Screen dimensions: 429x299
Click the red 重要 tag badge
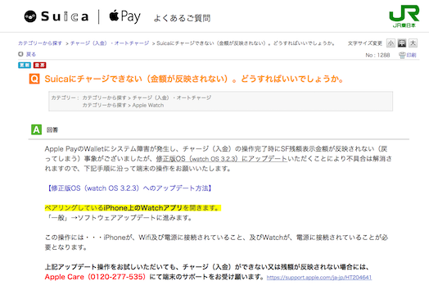(x=39, y=66)
